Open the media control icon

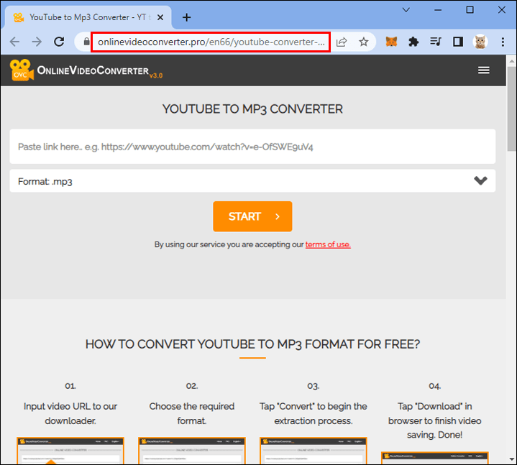[436, 42]
